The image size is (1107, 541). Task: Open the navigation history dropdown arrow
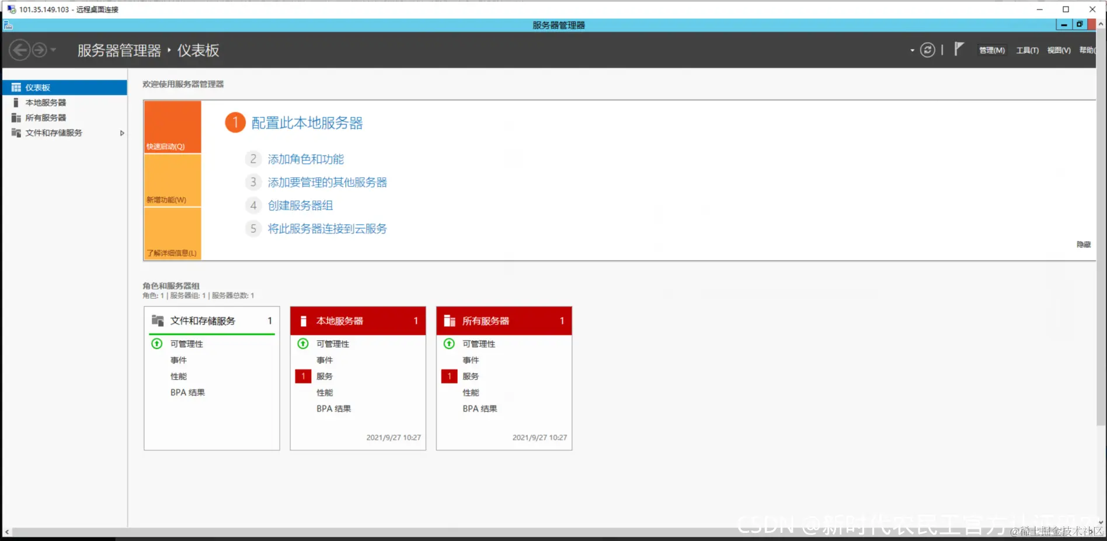coord(53,50)
